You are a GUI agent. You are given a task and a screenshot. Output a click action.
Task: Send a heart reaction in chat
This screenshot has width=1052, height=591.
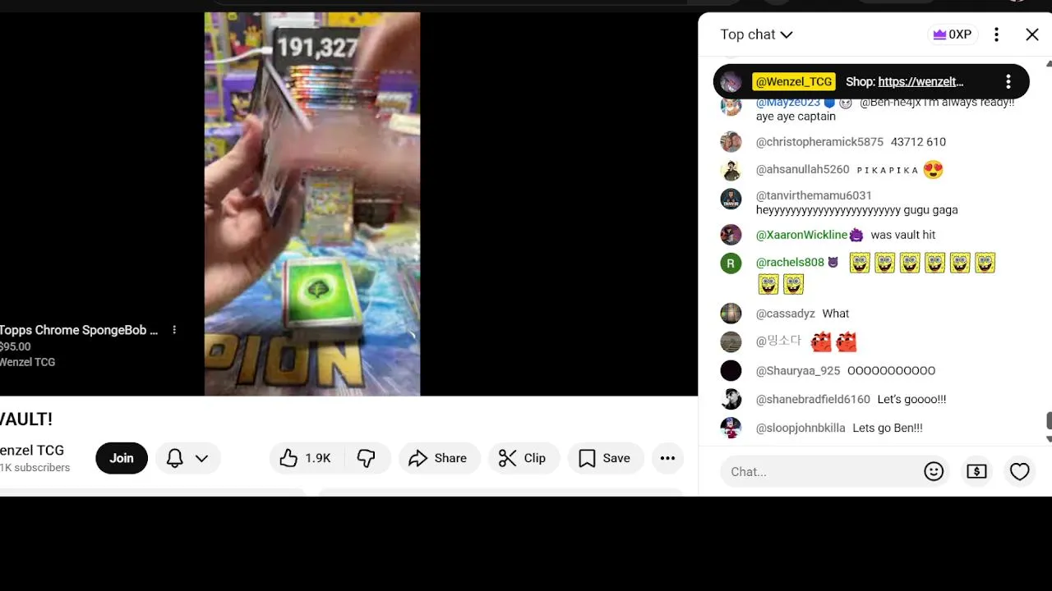click(x=1020, y=471)
